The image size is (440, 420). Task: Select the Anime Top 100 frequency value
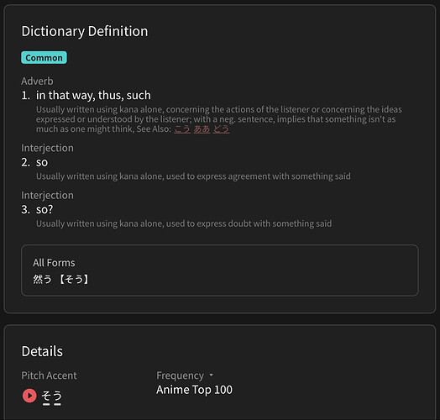pyautogui.click(x=194, y=390)
